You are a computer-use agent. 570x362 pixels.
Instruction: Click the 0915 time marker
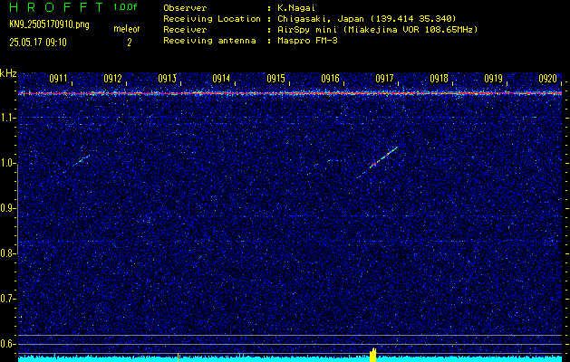[x=275, y=78]
